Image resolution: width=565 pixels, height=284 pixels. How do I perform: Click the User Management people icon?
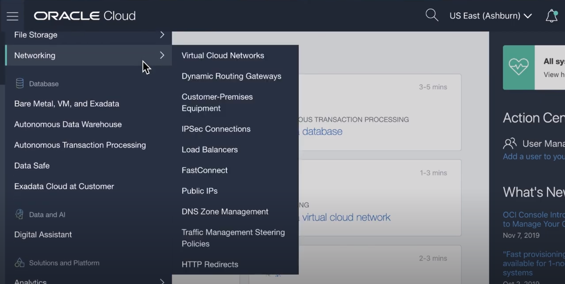510,143
